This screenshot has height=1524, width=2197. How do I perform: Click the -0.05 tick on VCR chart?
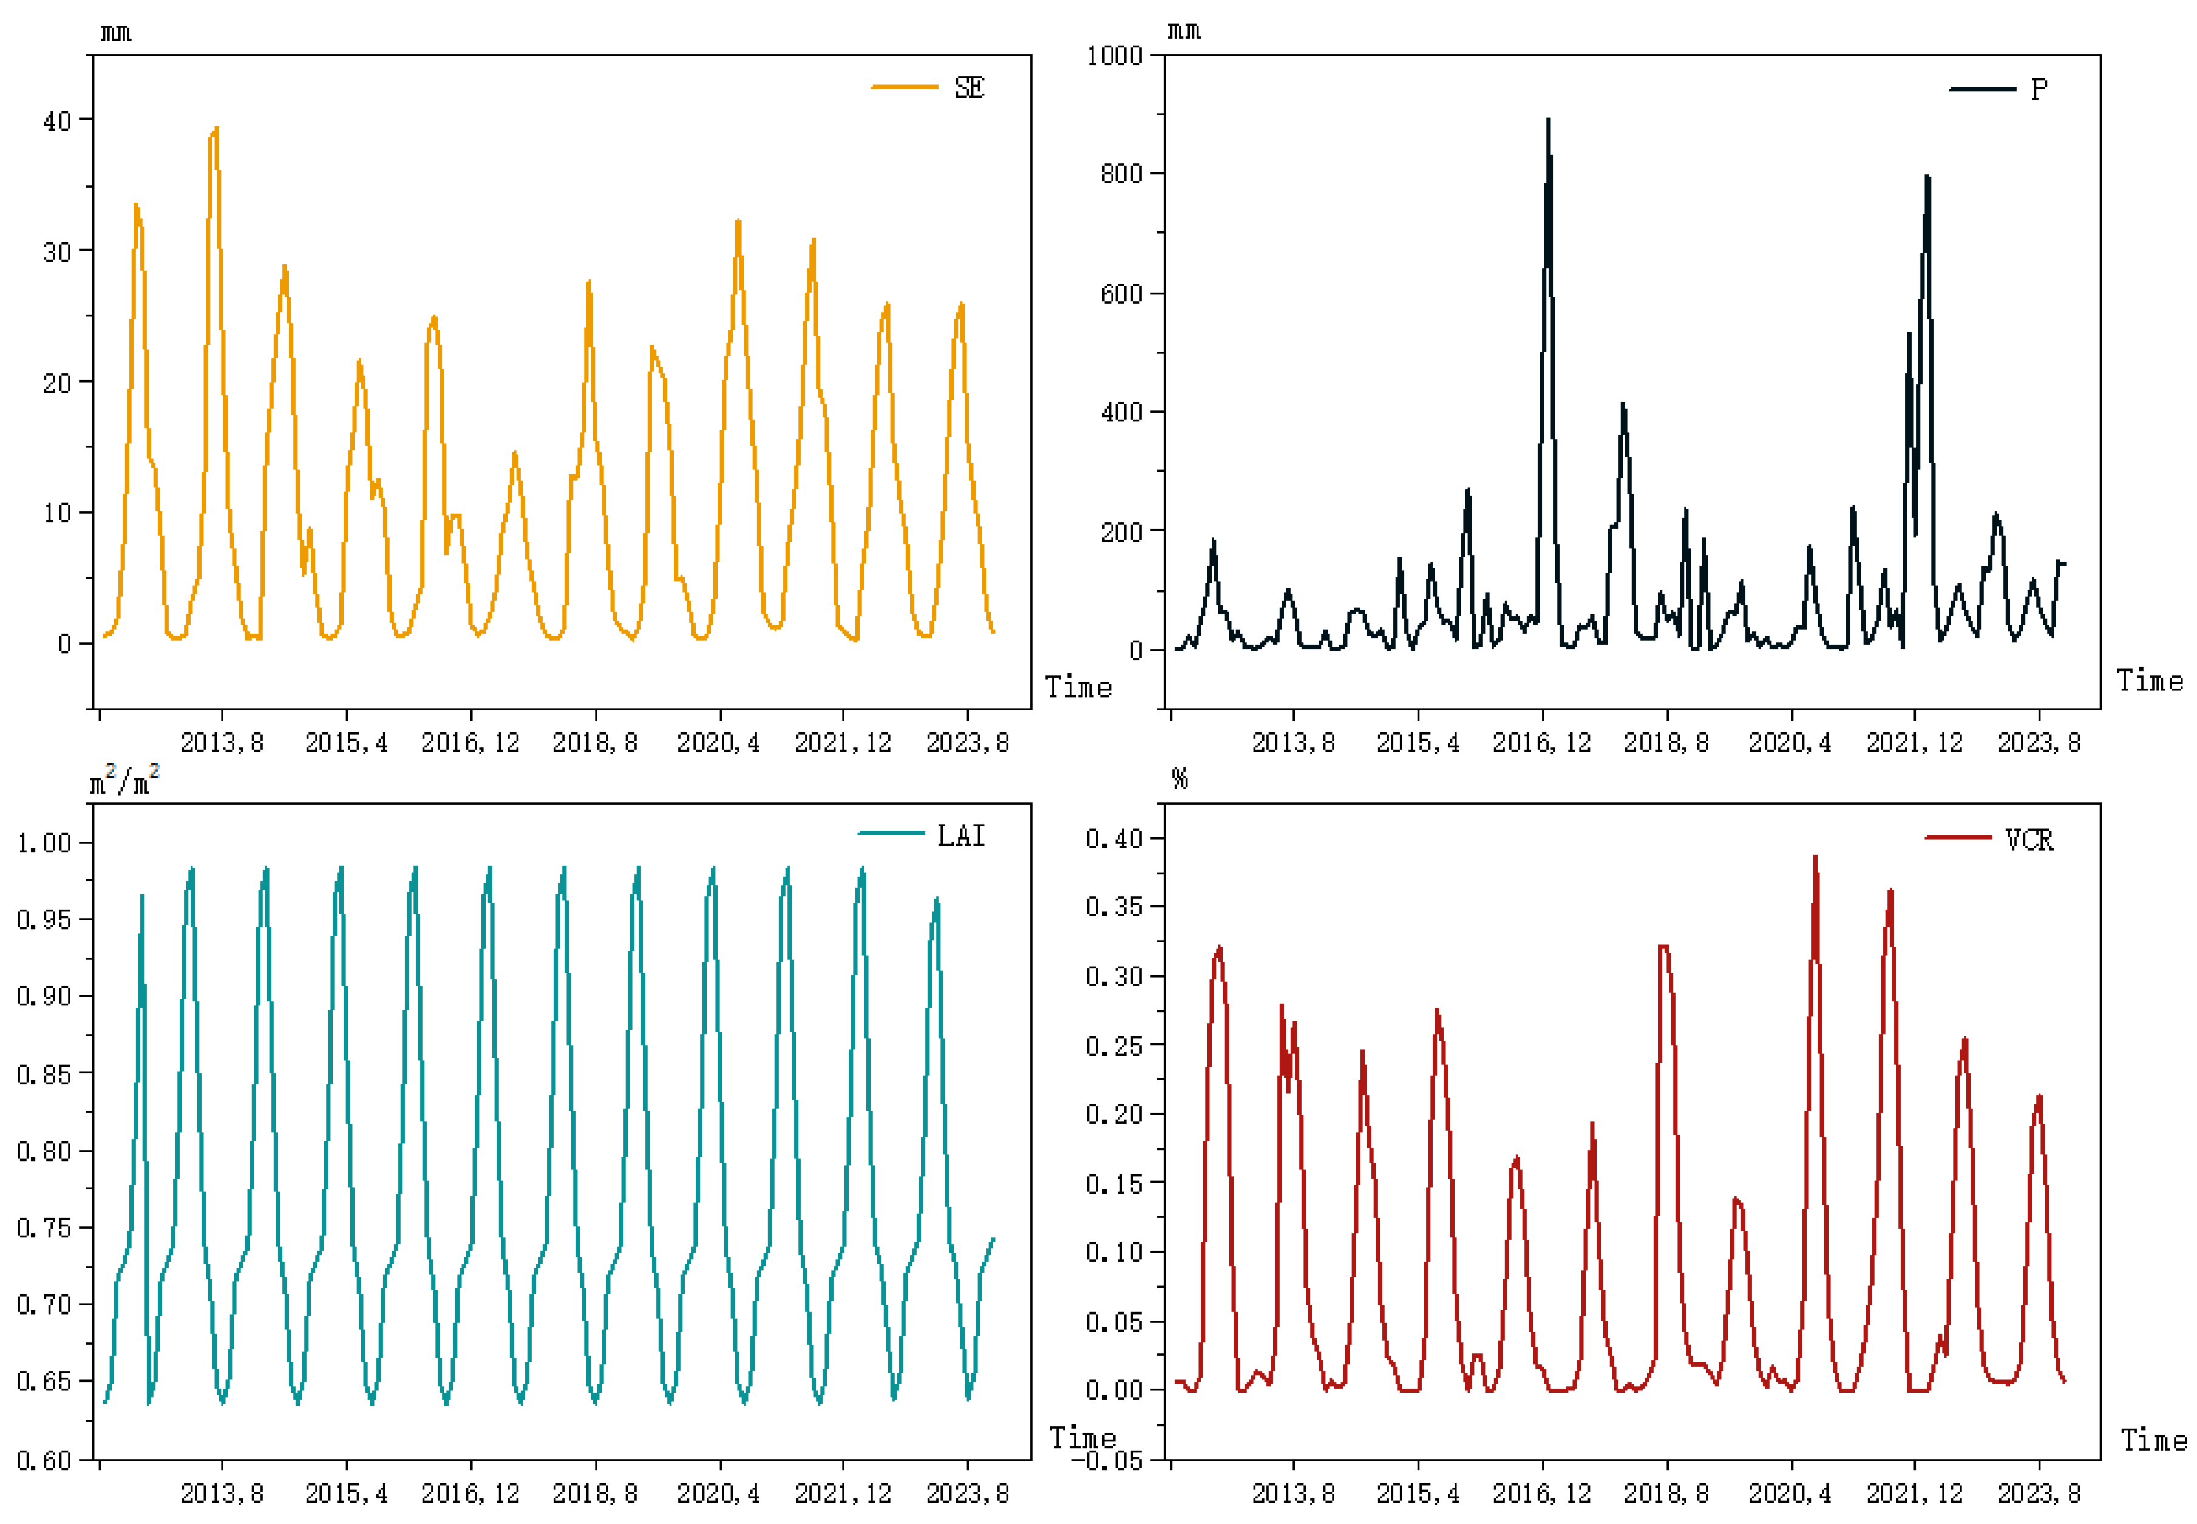tap(1107, 1461)
